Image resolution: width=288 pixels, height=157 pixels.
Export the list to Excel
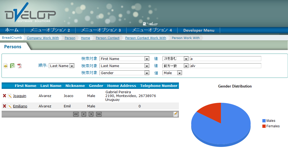[13, 66]
